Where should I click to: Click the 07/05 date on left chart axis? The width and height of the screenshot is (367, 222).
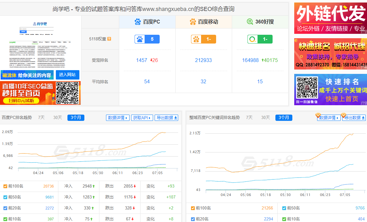157,173
